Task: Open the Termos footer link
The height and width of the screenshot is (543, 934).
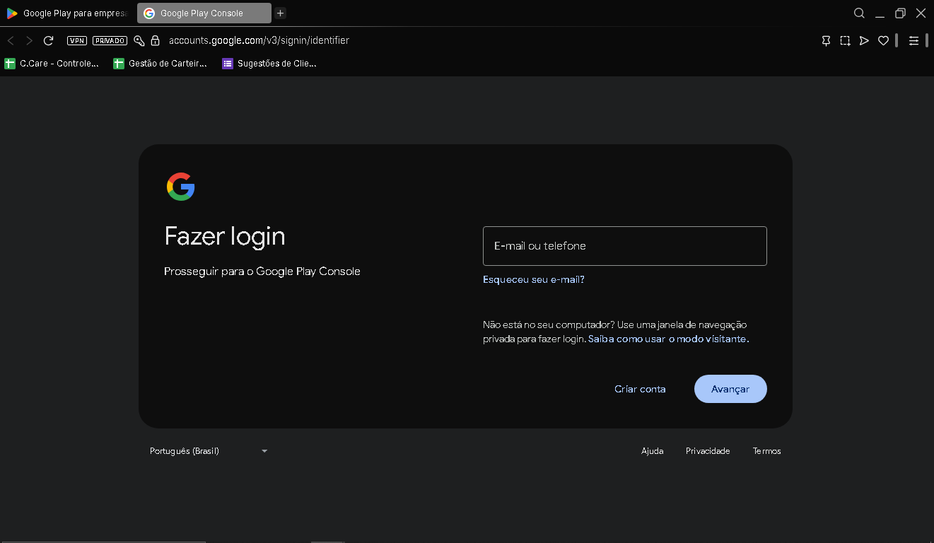Action: [x=767, y=451]
